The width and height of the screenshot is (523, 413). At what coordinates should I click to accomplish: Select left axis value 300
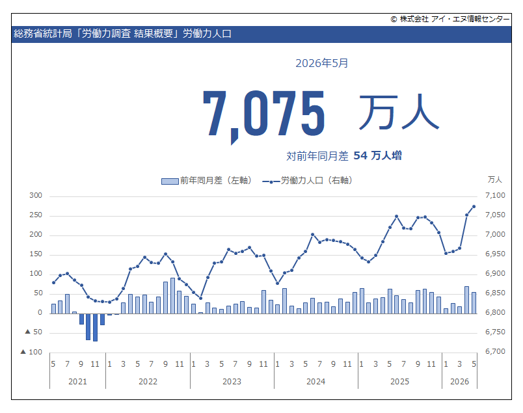[36, 196]
